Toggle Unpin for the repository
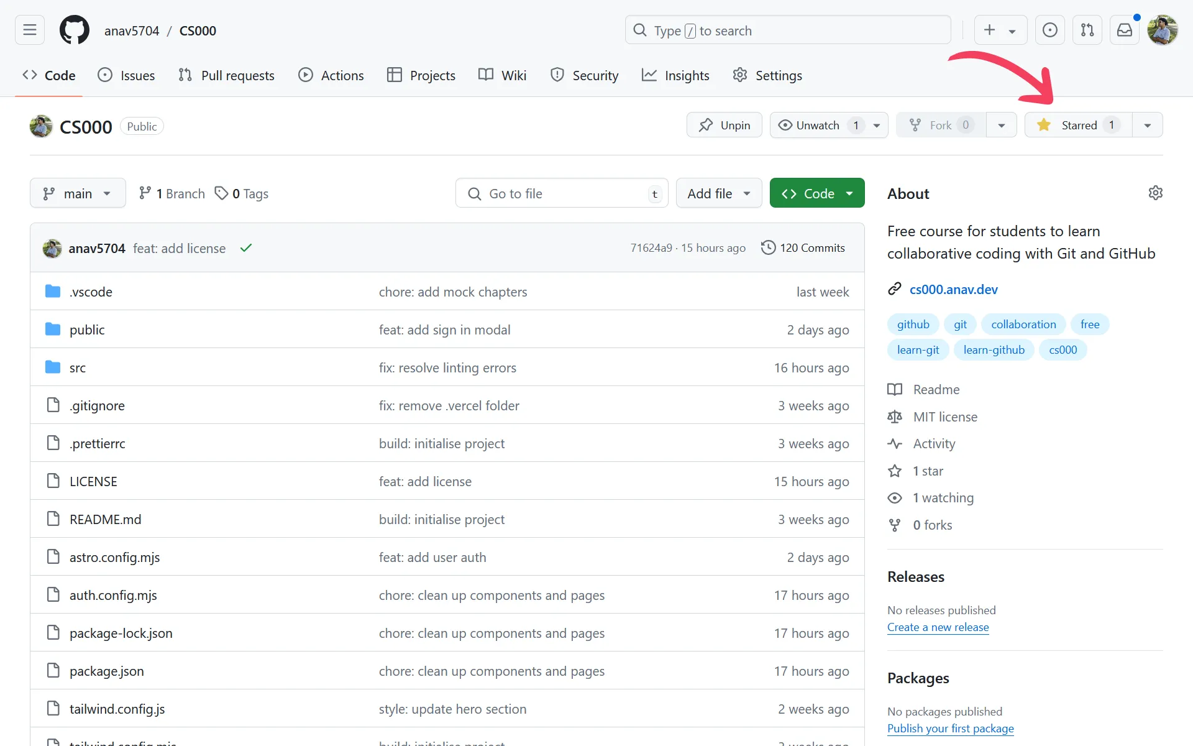The image size is (1193, 746). [x=724, y=125]
